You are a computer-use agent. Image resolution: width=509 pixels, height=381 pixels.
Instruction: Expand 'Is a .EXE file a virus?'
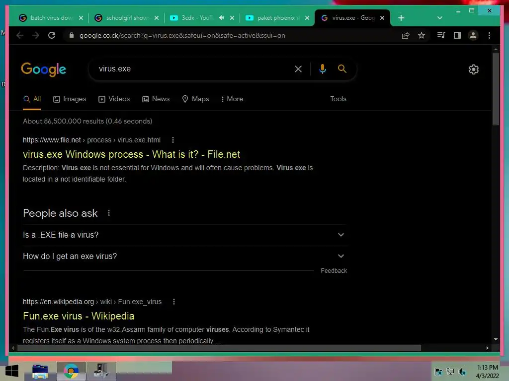(x=185, y=235)
